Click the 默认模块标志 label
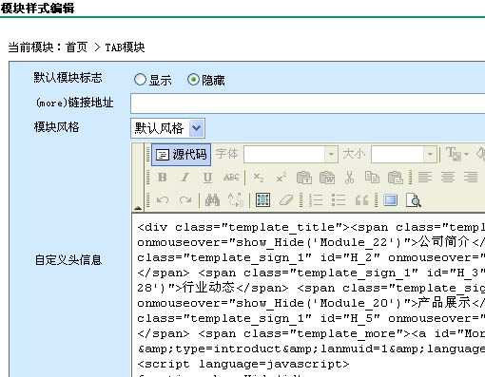The image size is (485, 377). (68, 78)
